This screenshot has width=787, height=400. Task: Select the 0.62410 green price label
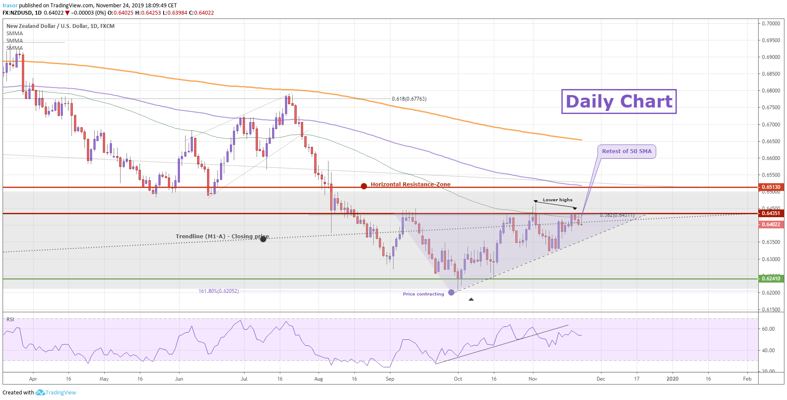(771, 279)
